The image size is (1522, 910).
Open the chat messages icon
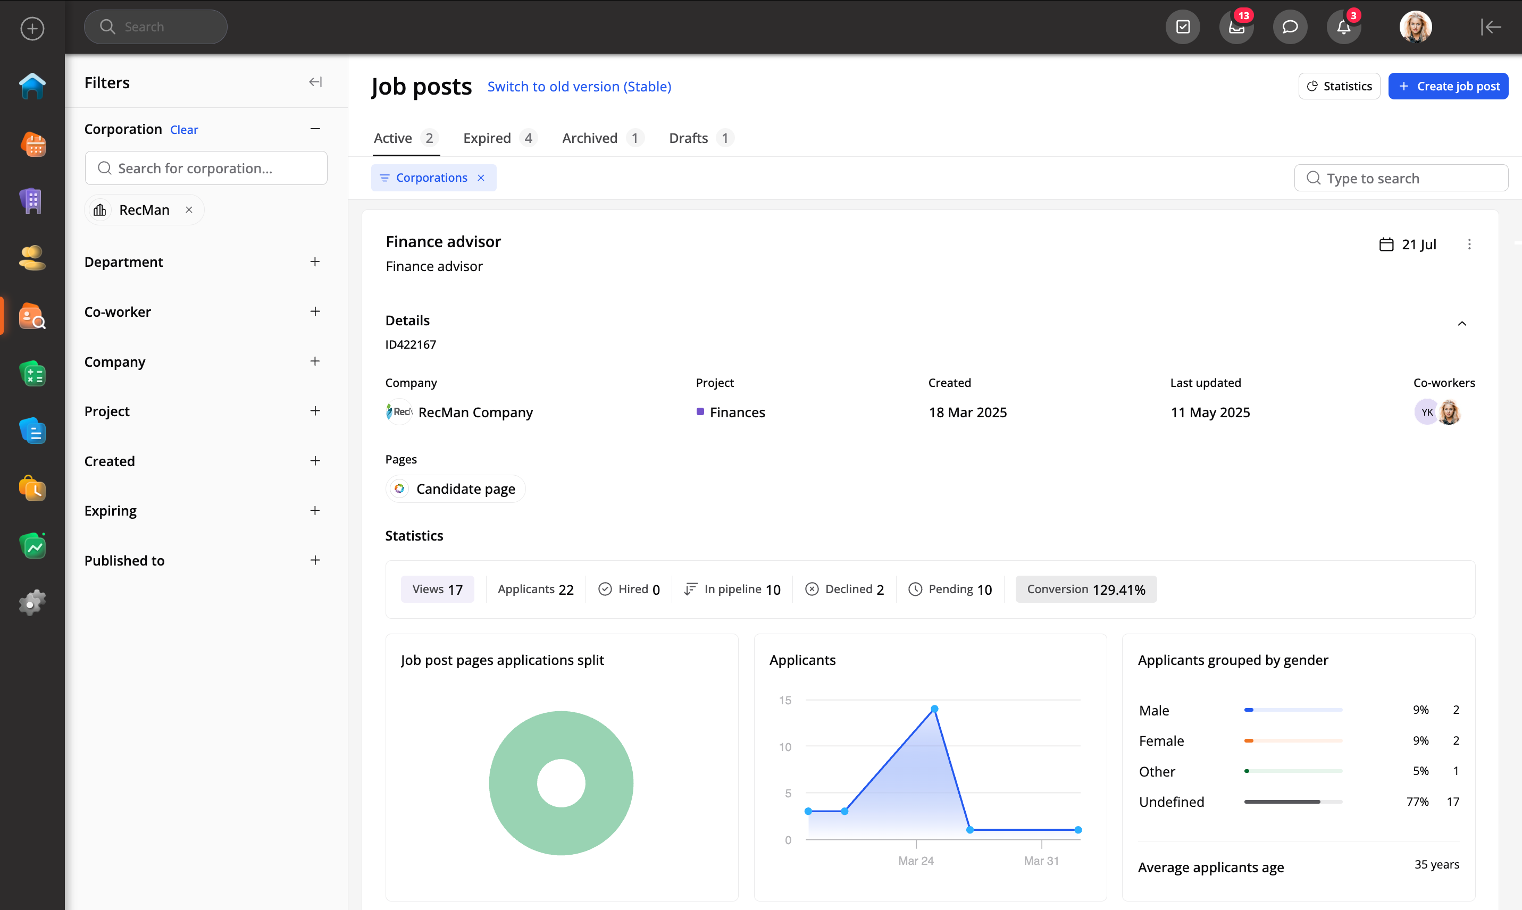tap(1290, 27)
